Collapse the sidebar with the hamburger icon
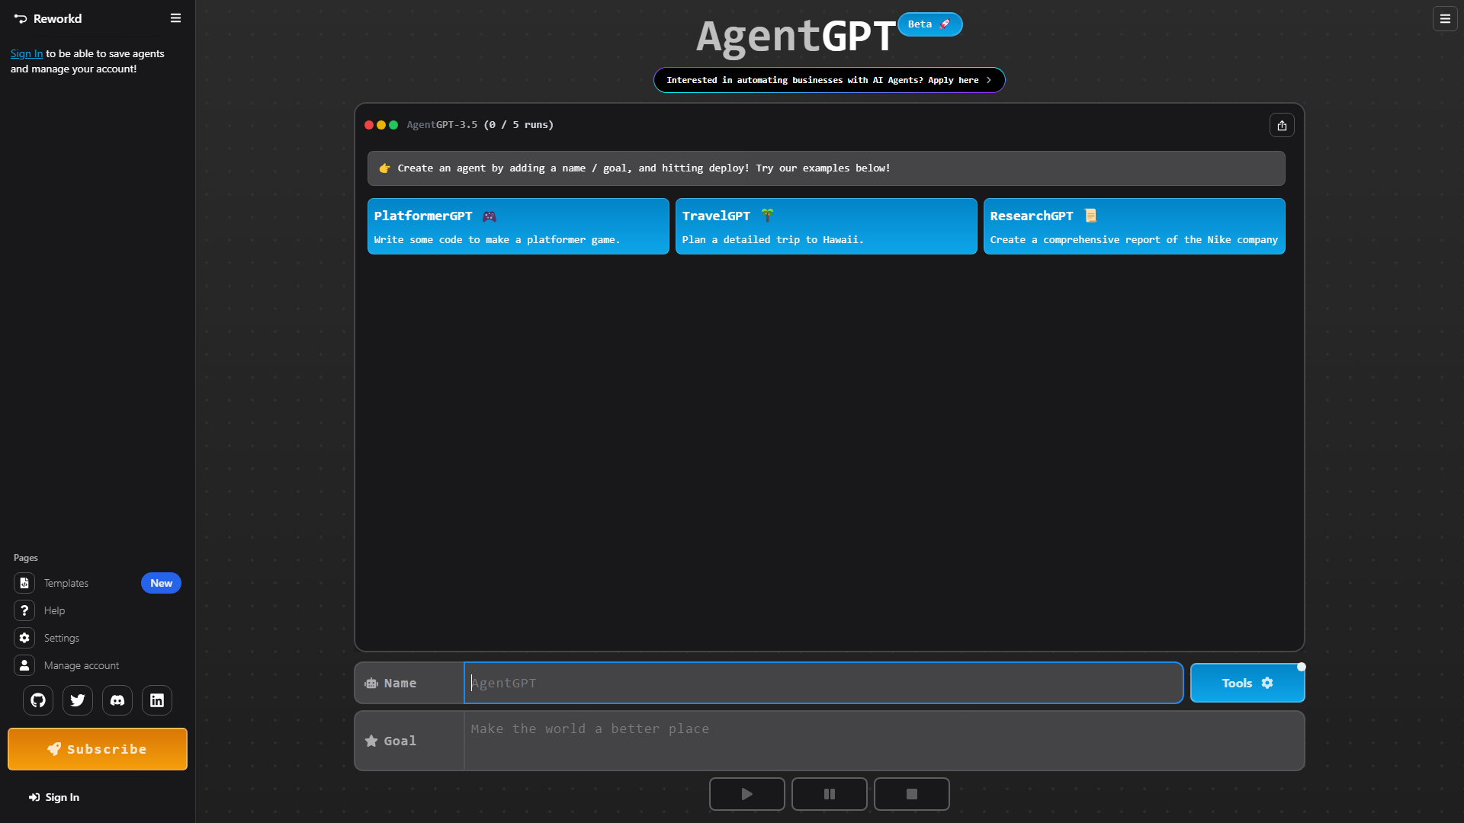Screen dimensions: 1464x823 (175, 18)
